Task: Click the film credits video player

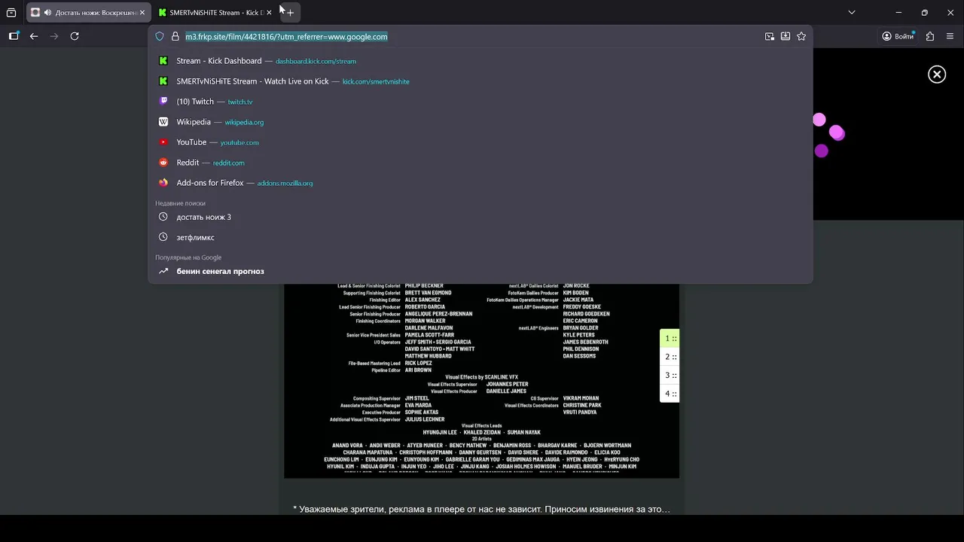Action: [481, 381]
